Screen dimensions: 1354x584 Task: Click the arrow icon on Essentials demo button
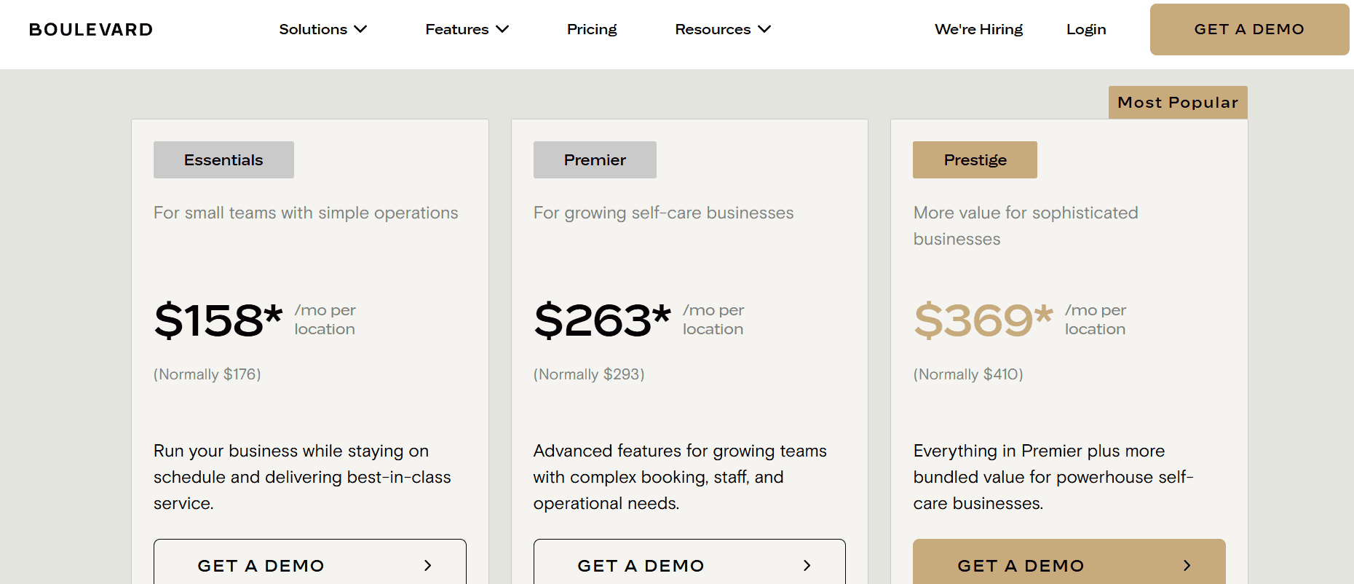coord(429,566)
